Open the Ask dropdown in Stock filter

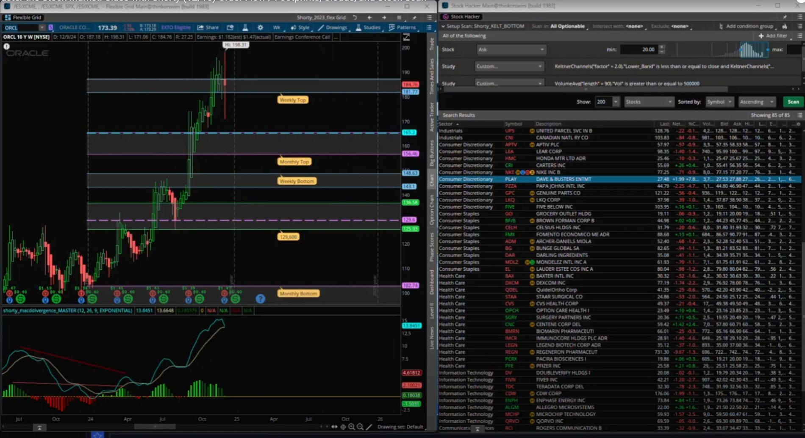pos(511,50)
